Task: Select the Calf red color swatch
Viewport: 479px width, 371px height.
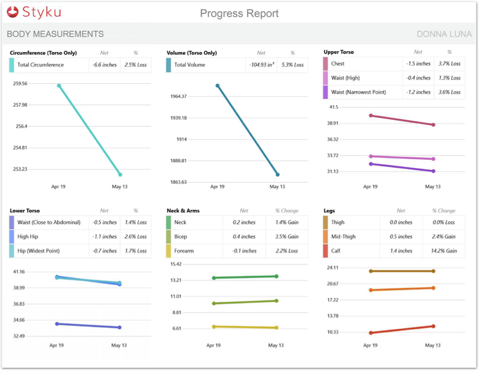Action: 325,251
